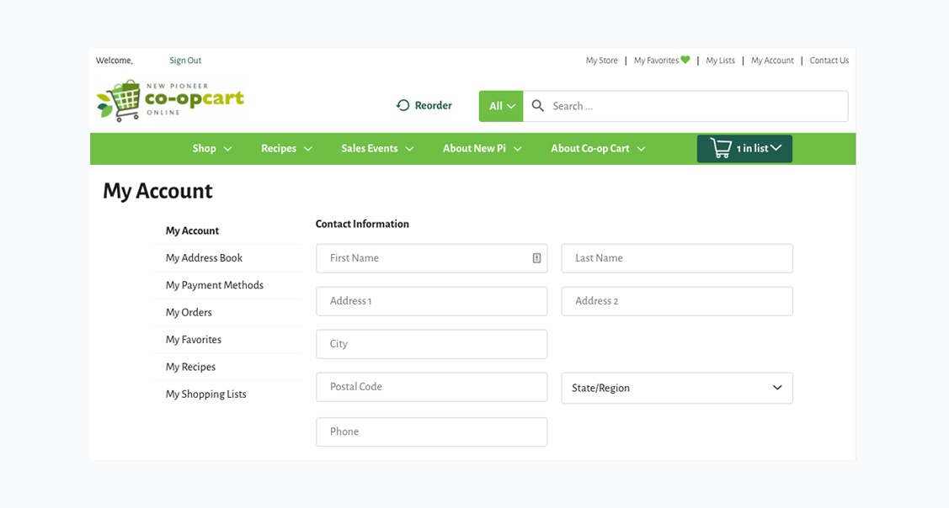Click the green heart beside My Favorites
This screenshot has width=949, height=508.
coord(685,60)
